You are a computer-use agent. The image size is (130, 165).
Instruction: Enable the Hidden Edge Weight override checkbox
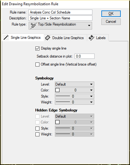37,134
